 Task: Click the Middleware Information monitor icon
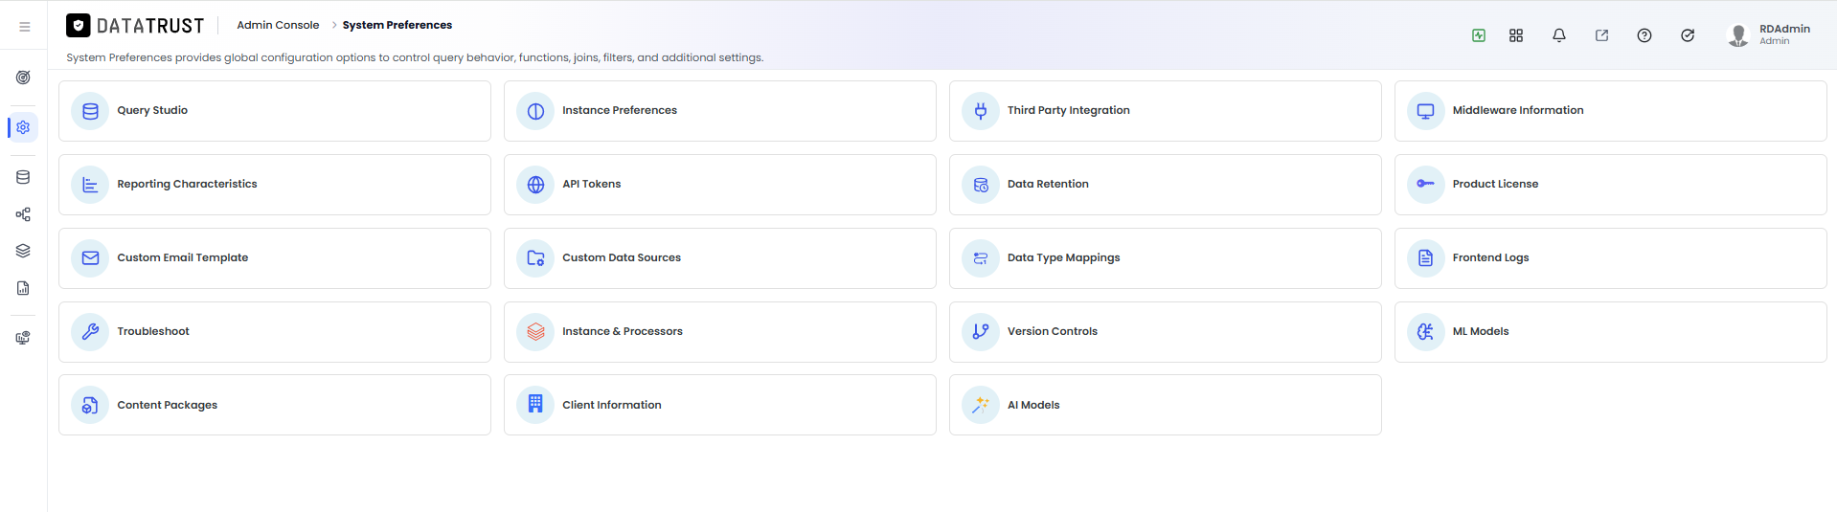(x=1426, y=111)
